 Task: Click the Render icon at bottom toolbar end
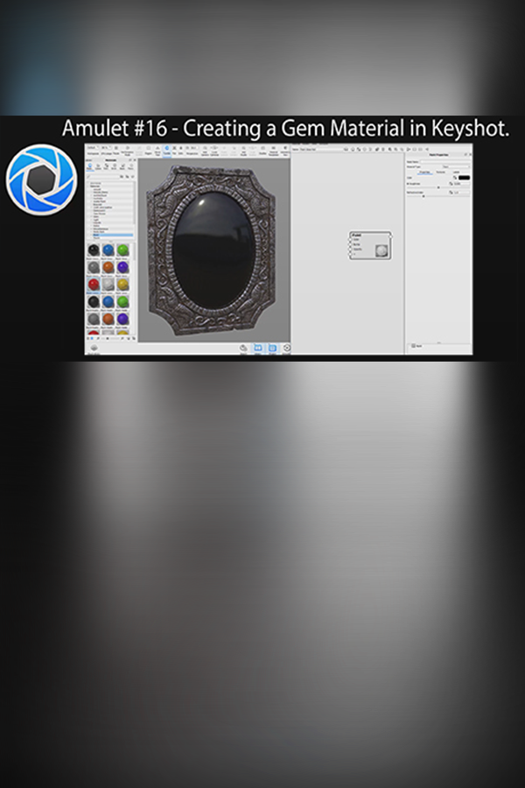pyautogui.click(x=287, y=348)
